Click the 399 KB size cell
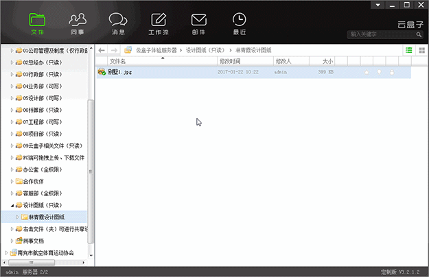The image size is (429, 277). tap(325, 72)
